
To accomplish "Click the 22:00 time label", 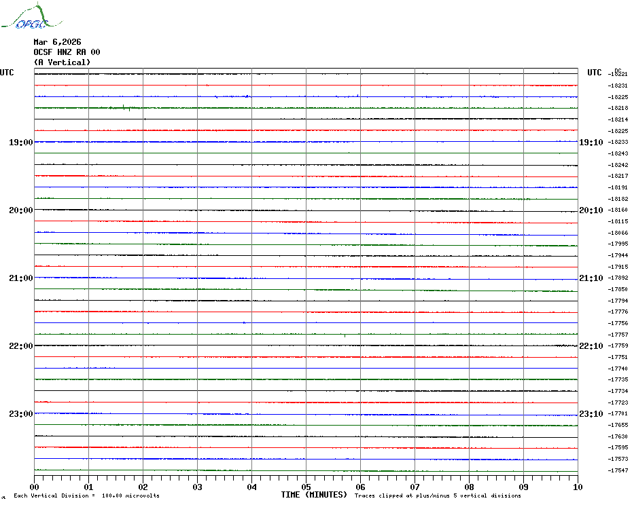I will point(21,346).
